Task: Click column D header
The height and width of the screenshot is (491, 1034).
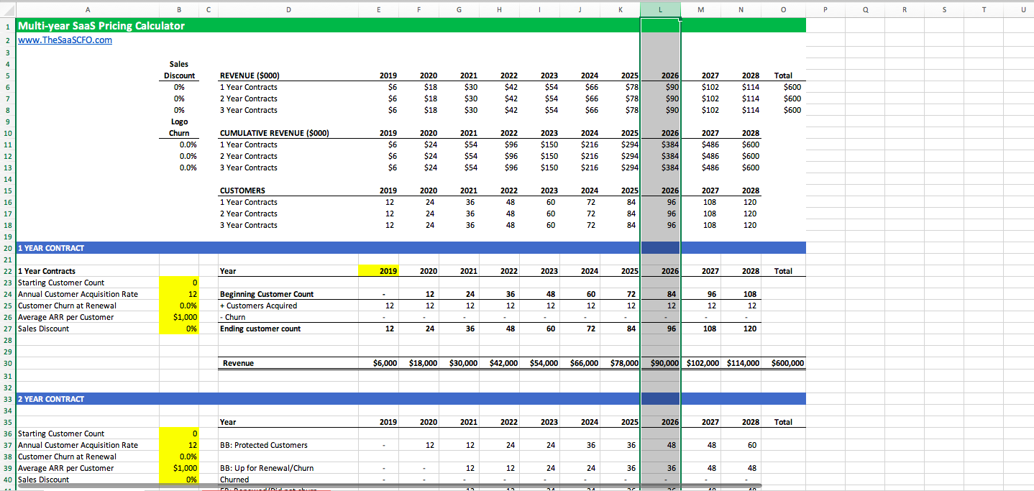Action: point(288,9)
